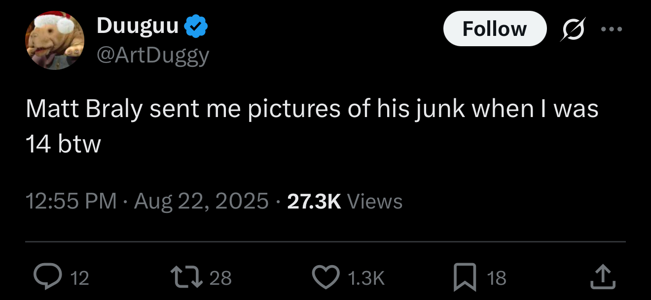Viewport: 651px width, 300px height.
Task: Click the Aug 22, 2025 date
Action: pos(201,201)
